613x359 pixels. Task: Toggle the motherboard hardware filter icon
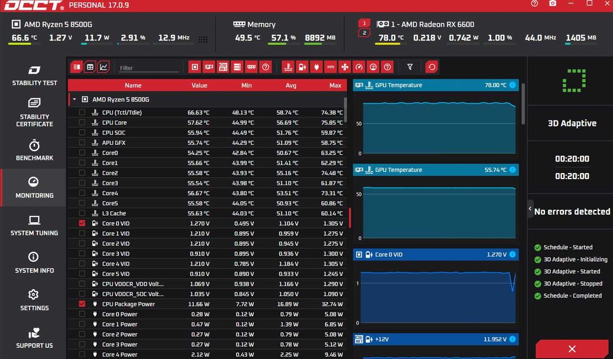[223, 67]
